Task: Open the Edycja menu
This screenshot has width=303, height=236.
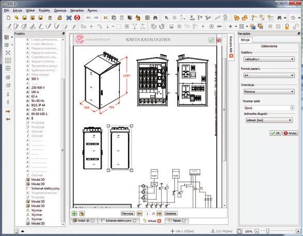Action: tap(18, 10)
